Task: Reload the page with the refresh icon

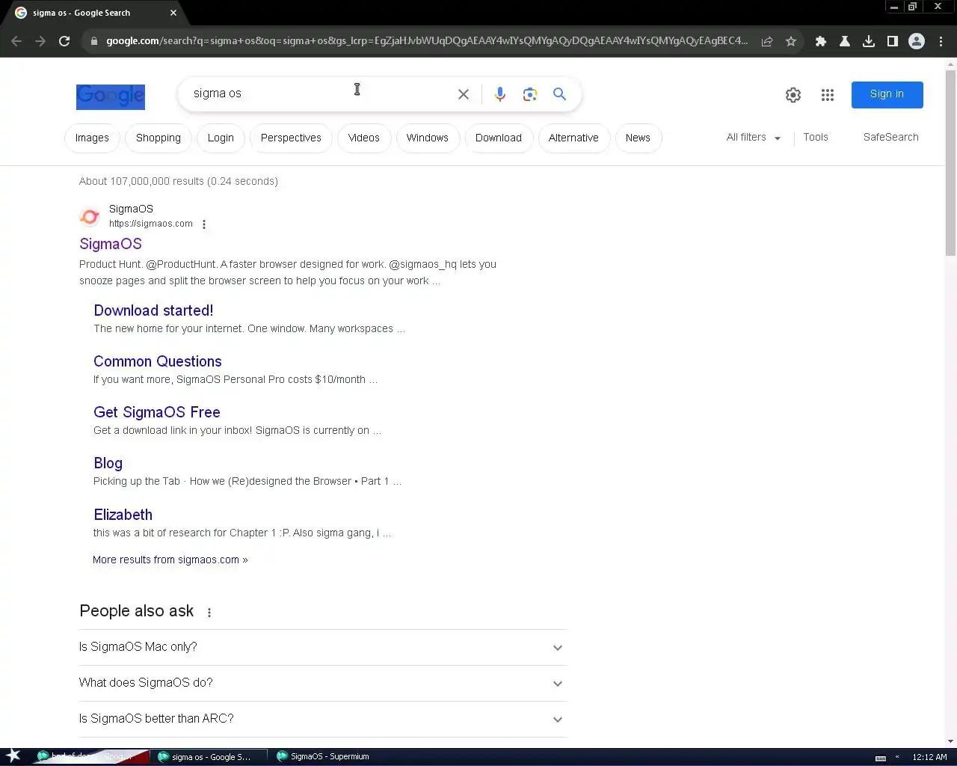Action: coord(64,41)
